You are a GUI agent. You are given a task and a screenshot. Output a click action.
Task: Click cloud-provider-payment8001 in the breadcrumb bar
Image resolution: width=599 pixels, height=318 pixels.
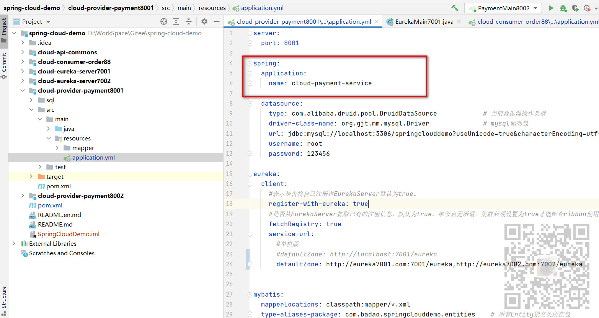click(x=111, y=8)
